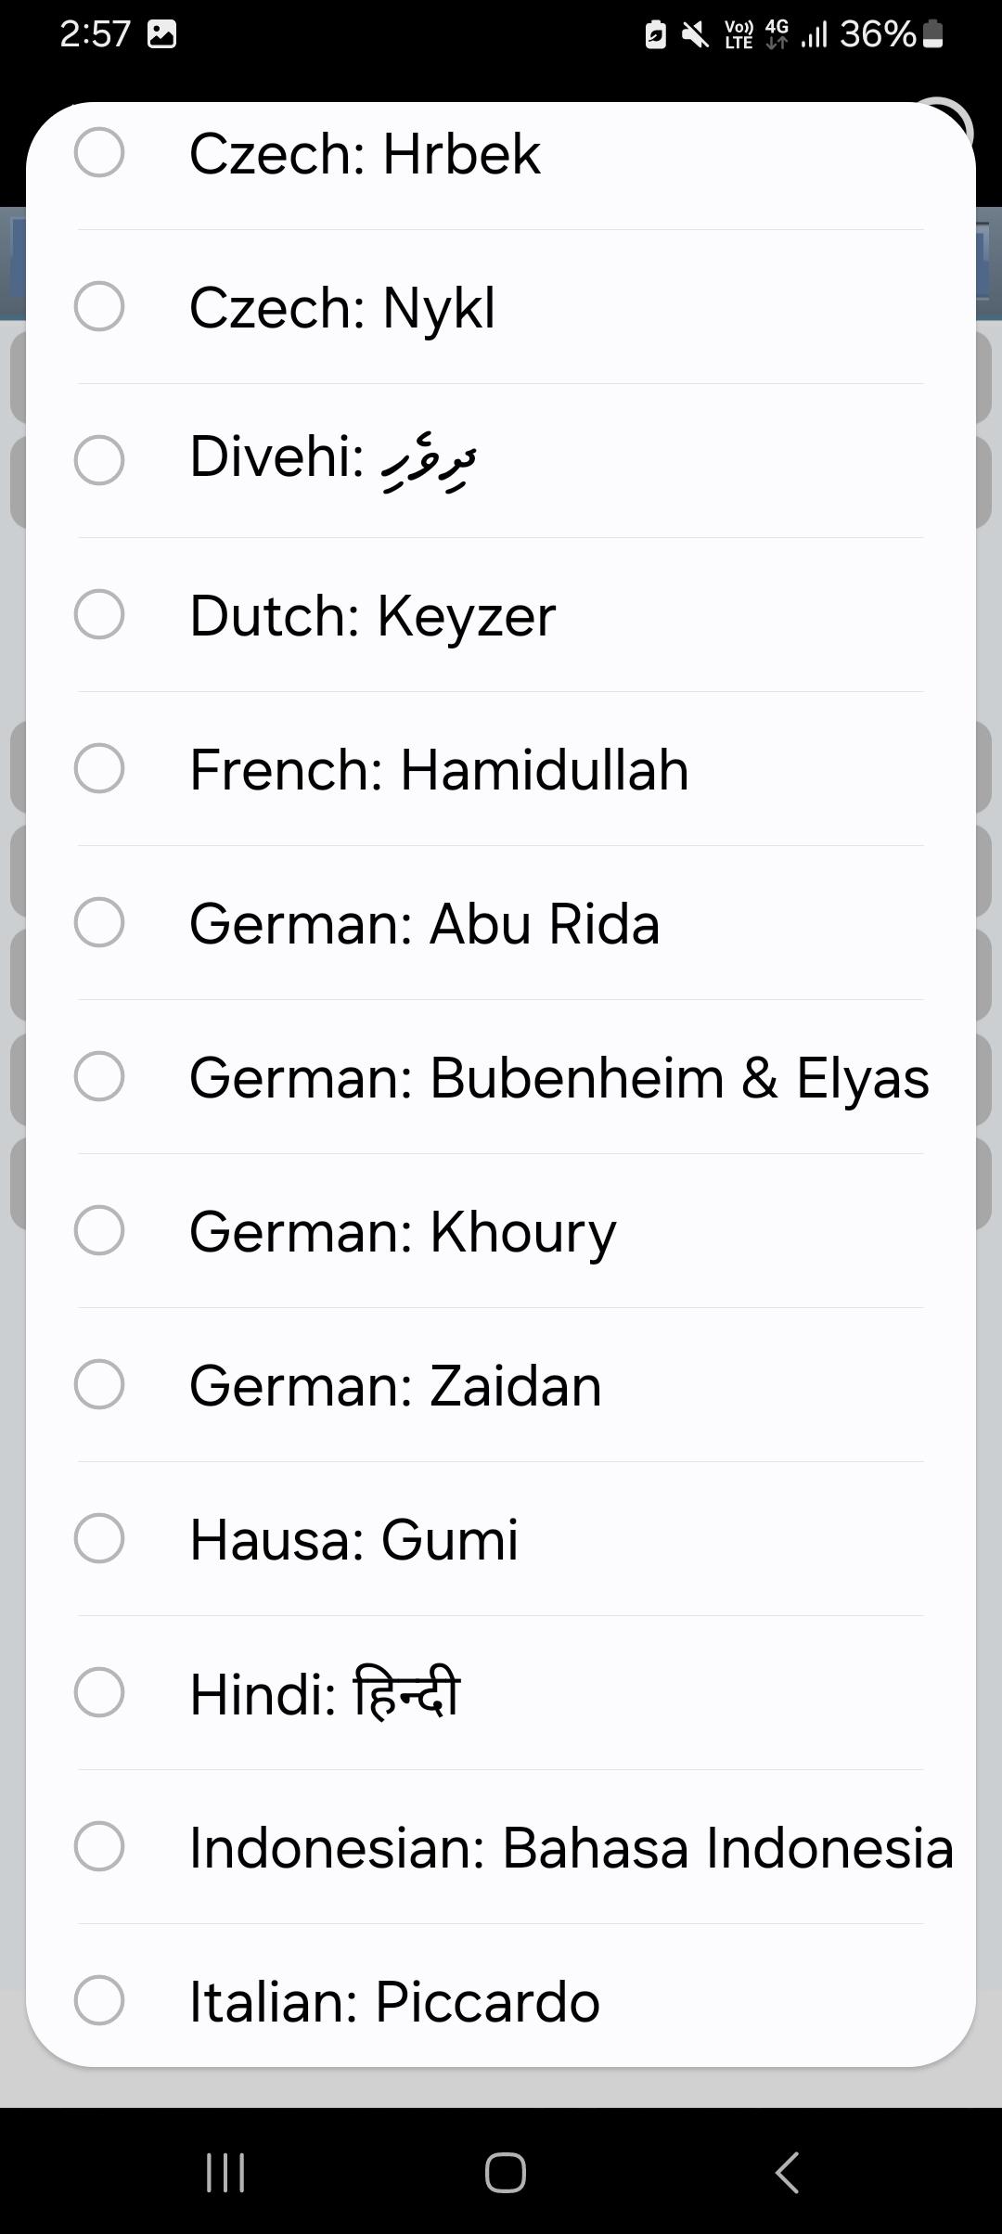
Task: Select Hausa: Gumi radio button
Action: (99, 1538)
